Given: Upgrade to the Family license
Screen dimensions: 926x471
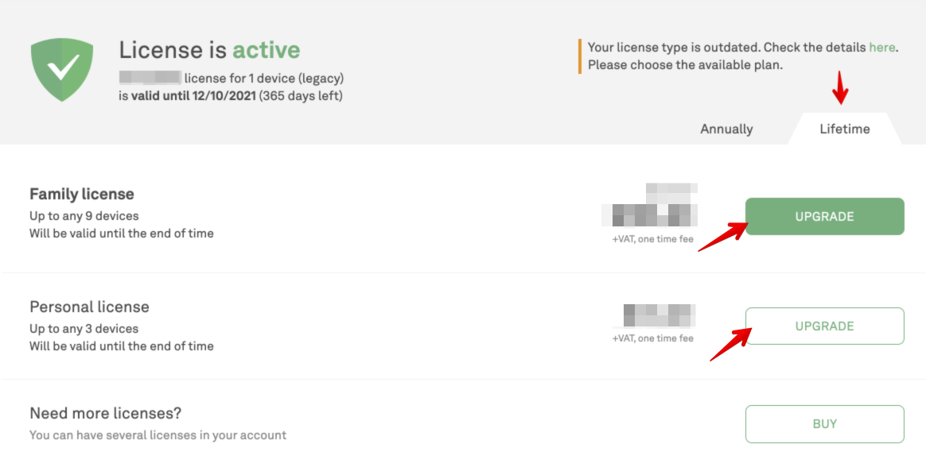Looking at the screenshot, I should click(x=824, y=216).
